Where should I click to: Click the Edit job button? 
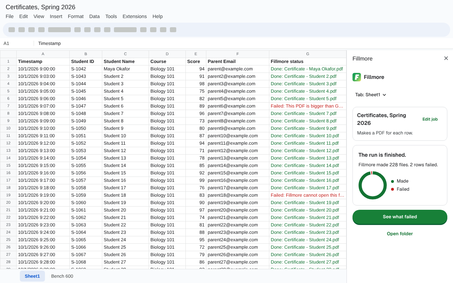tap(430, 119)
